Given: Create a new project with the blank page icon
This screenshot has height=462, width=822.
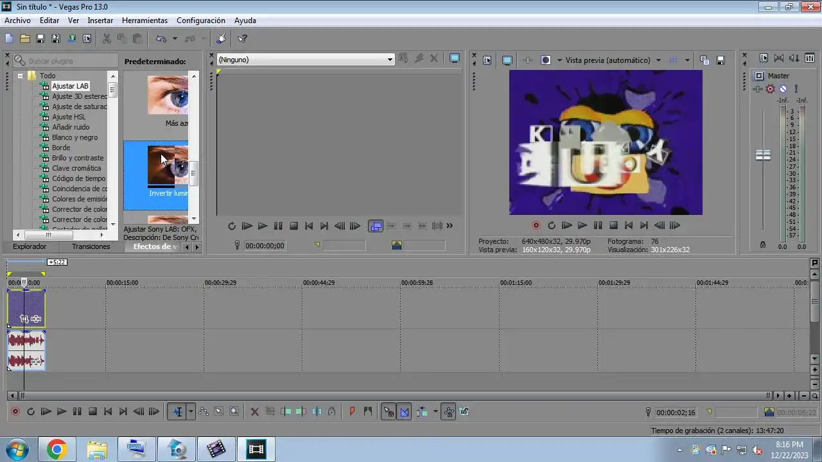Looking at the screenshot, I should tap(10, 38).
